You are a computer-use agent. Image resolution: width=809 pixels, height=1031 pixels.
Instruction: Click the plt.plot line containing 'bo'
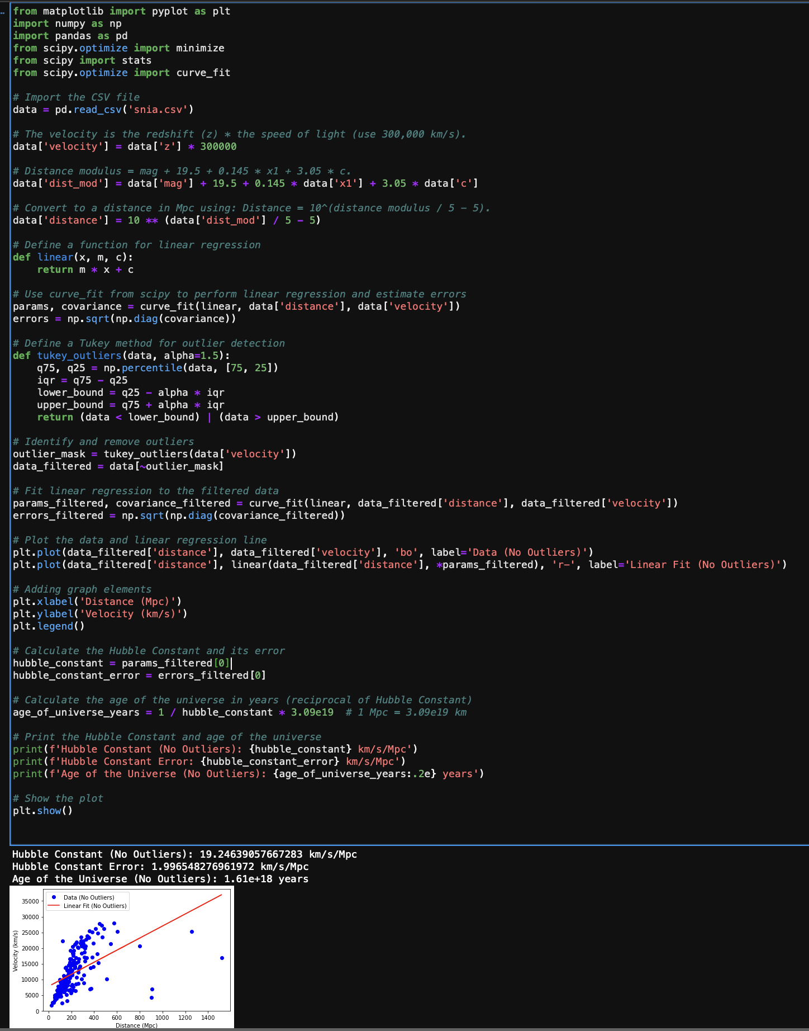tap(303, 552)
